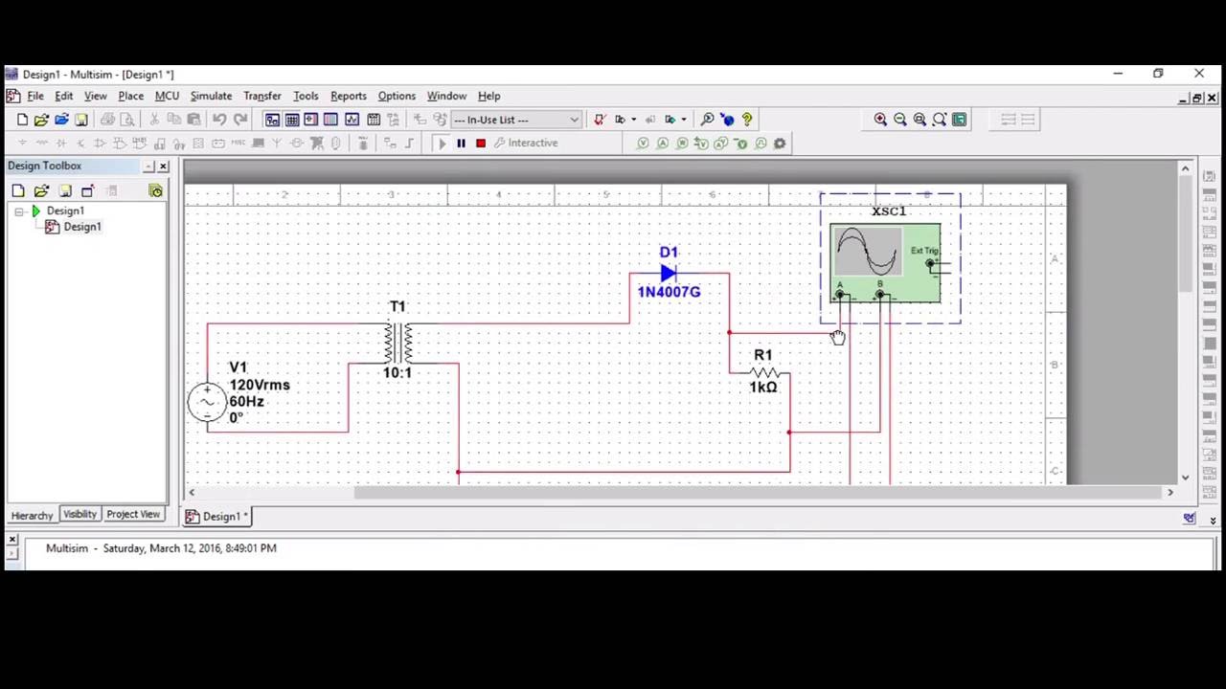Redo the last action
Screen dimensions: 1226x689
tap(240, 120)
